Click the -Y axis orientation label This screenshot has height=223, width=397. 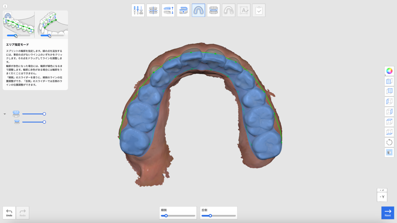382,196
